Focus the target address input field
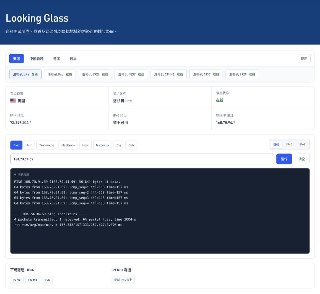Screen dimensions: 320x294 [142, 159]
